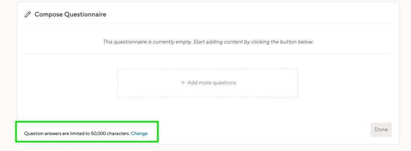
Task: Click the plus icon before Add more questions
Action: [x=183, y=83]
